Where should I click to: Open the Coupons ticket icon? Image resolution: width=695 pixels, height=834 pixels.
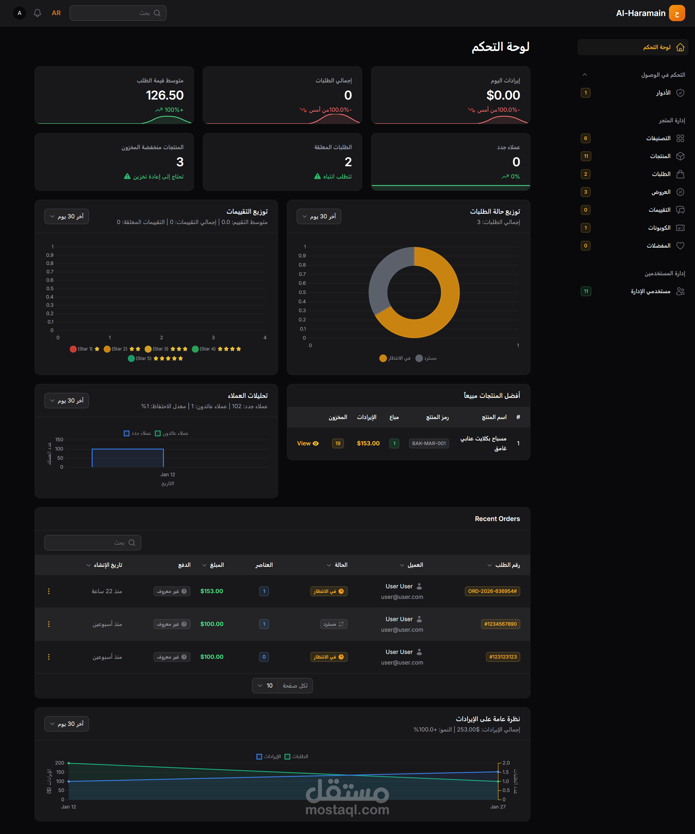[x=680, y=228]
